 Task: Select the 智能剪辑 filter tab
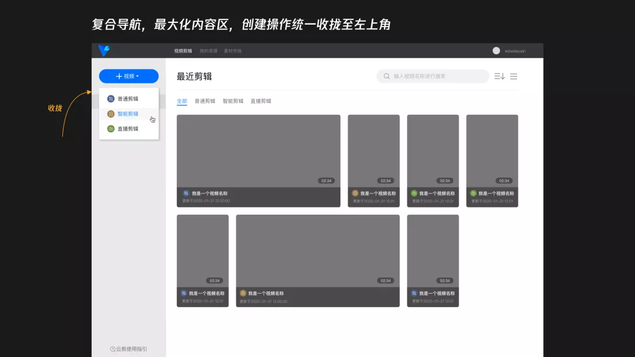click(233, 101)
